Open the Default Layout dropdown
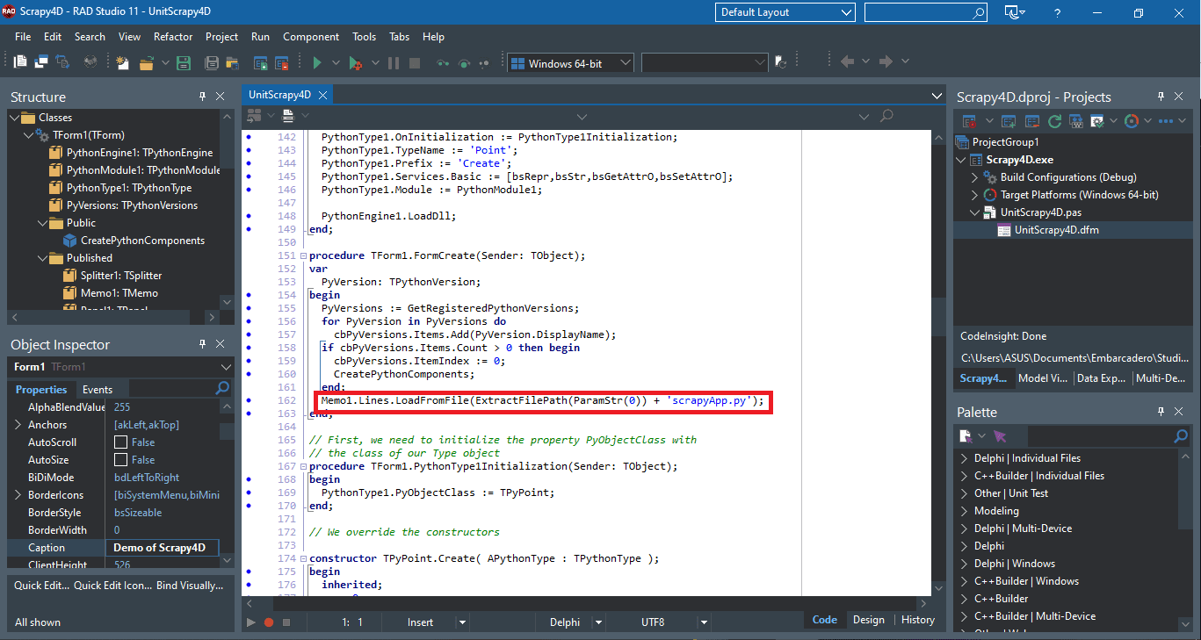1201x640 pixels. 785,12
